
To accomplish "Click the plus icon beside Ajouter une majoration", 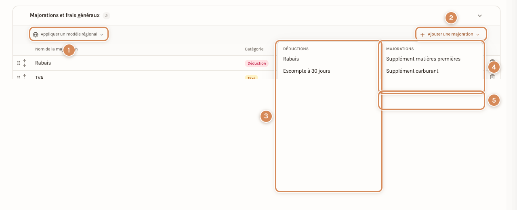I will click(422, 35).
